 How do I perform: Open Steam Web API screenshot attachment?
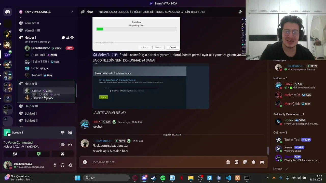(151, 86)
